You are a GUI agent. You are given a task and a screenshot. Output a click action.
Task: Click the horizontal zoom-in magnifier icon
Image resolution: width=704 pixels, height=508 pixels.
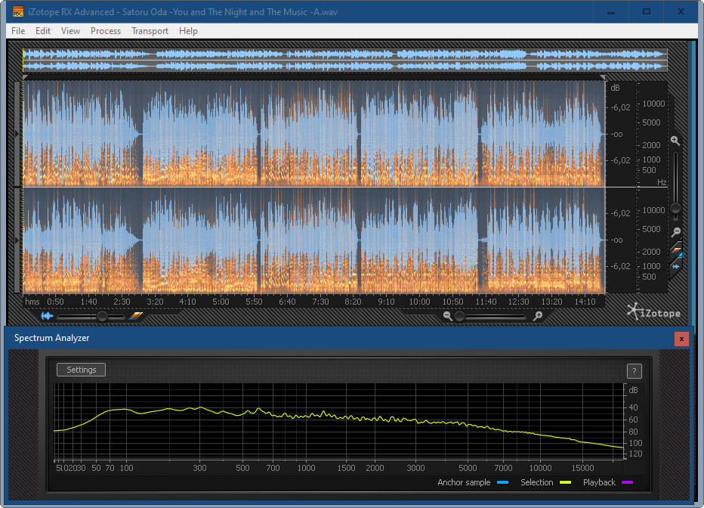(537, 317)
